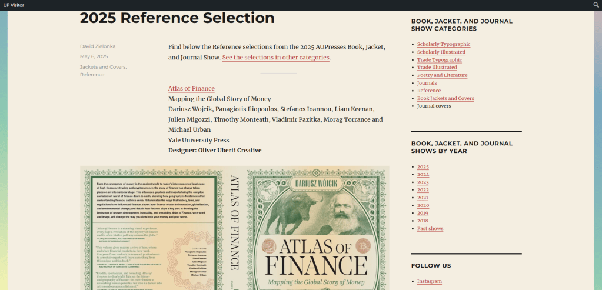View the 2018 show year
Image resolution: width=602 pixels, height=290 pixels.
(x=423, y=221)
